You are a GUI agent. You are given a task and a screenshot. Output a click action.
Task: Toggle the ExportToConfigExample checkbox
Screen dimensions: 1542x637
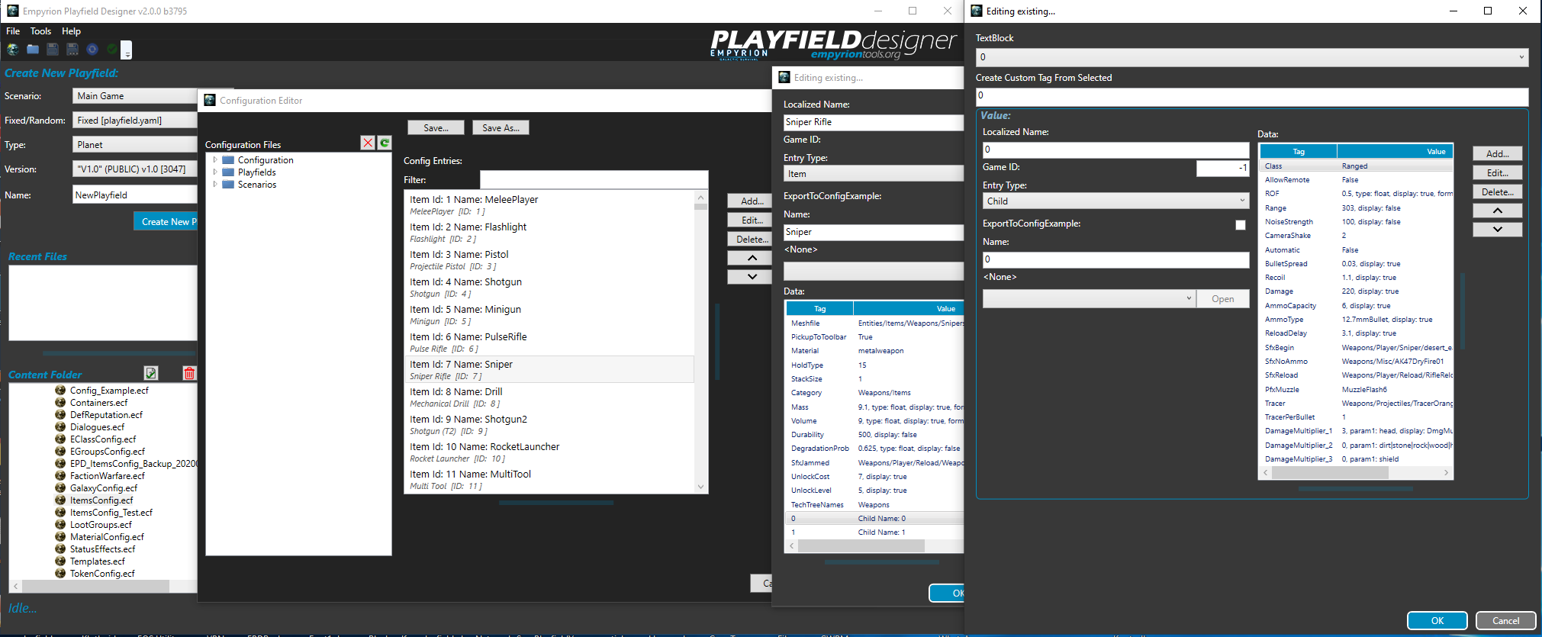point(1241,224)
